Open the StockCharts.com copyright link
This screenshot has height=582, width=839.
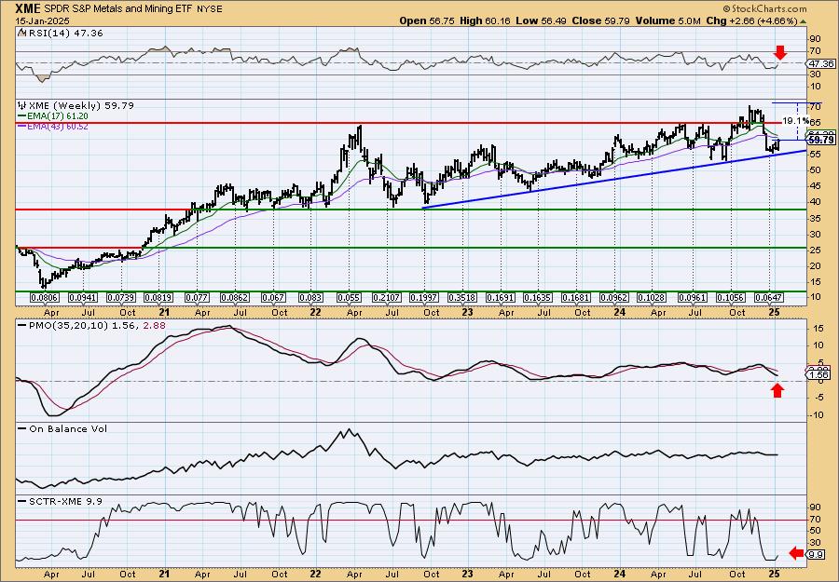(x=764, y=9)
